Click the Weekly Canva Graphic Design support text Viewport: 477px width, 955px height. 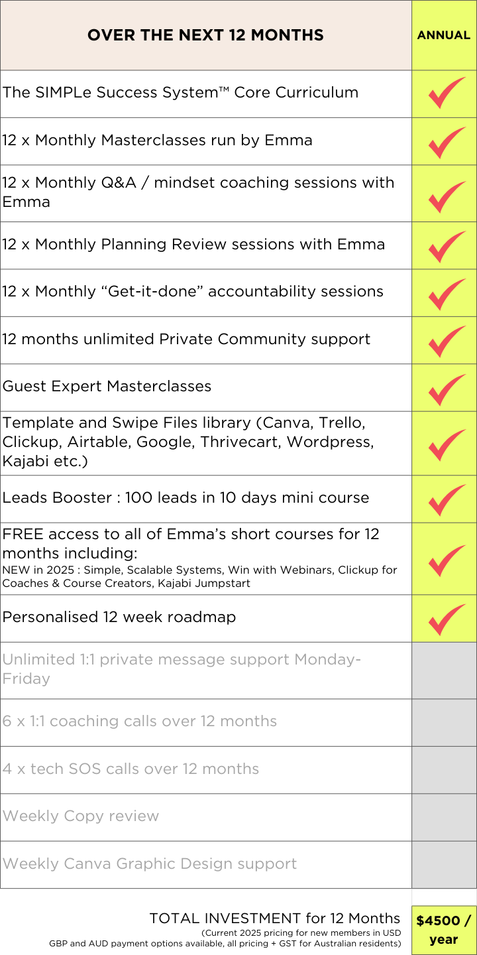point(150,864)
